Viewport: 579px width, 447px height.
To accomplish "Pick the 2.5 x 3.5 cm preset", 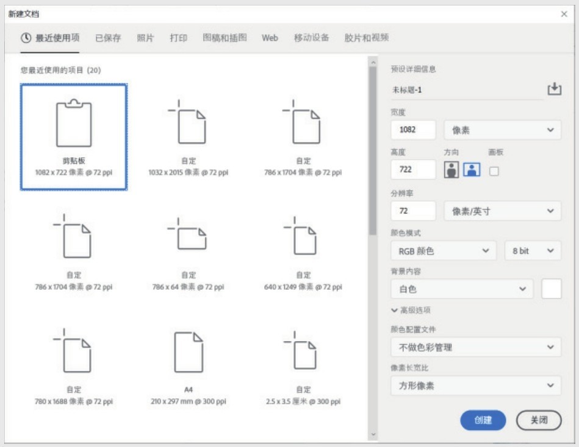I will (x=303, y=368).
